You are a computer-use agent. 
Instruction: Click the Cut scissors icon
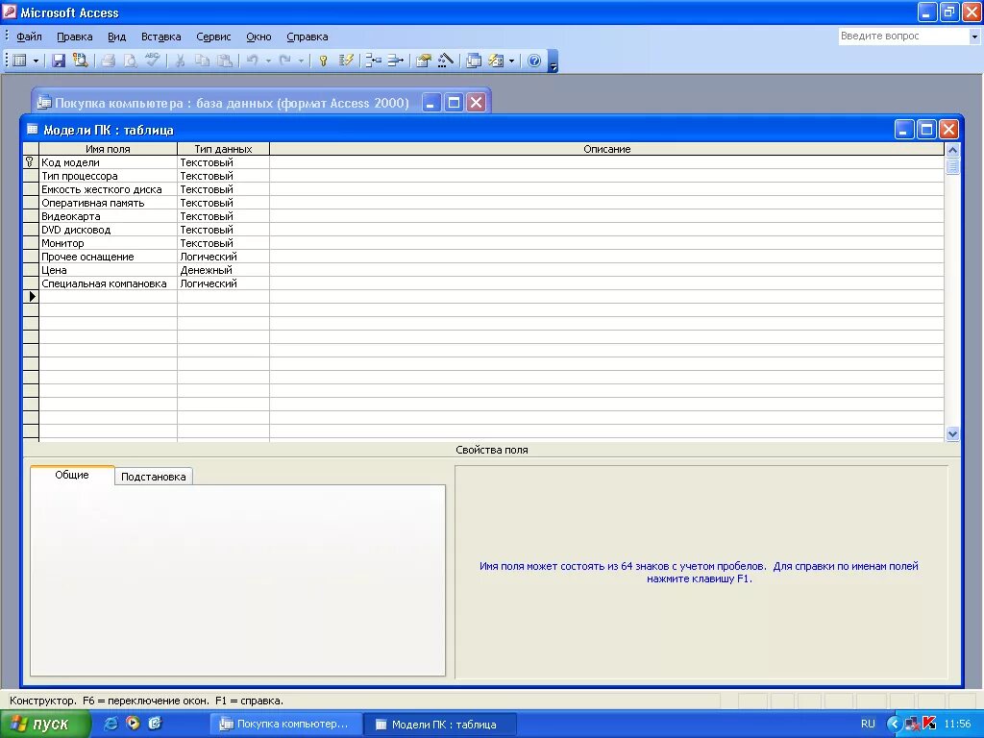[180, 61]
